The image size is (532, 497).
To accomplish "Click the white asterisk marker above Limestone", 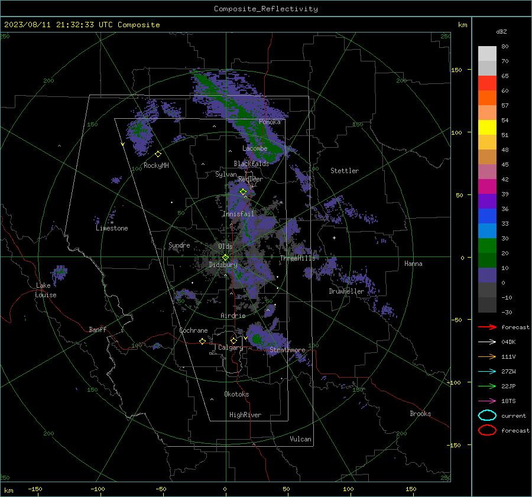I will point(112,223).
